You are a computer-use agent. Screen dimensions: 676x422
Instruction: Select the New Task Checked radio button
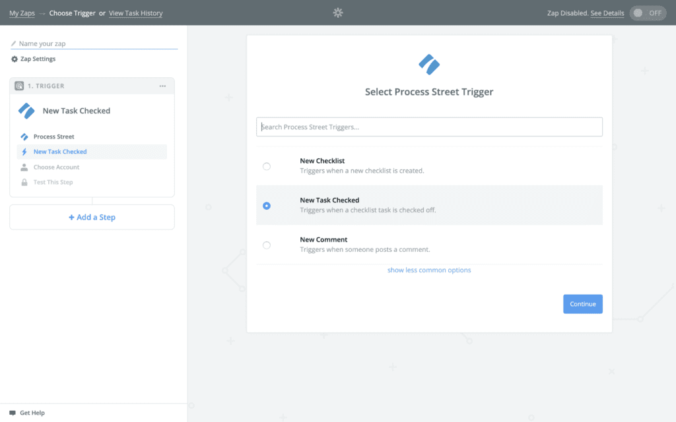(267, 206)
